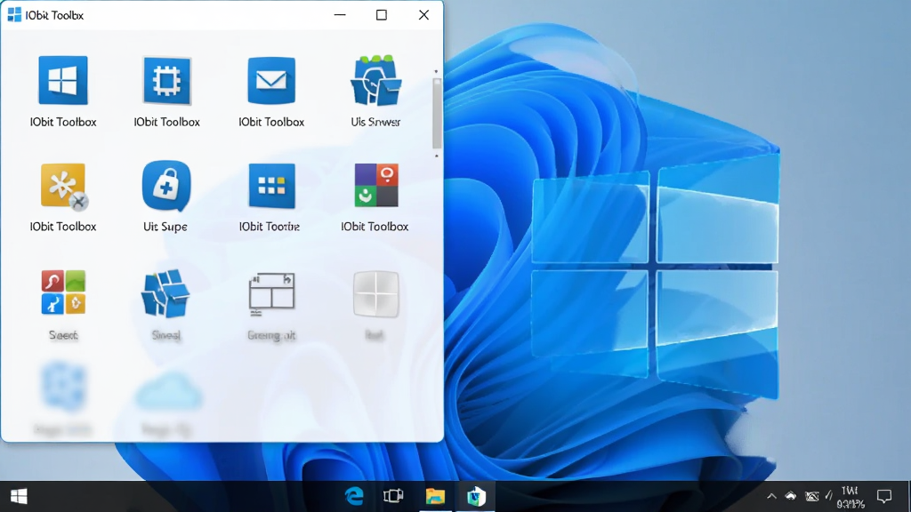Launch the Uis Snwer tool icon
The height and width of the screenshot is (512, 911).
click(375, 80)
